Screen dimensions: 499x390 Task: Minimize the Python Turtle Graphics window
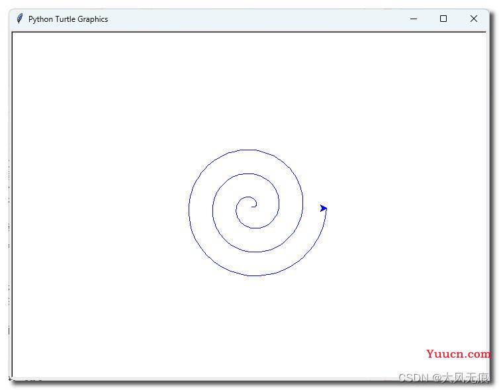[414, 19]
